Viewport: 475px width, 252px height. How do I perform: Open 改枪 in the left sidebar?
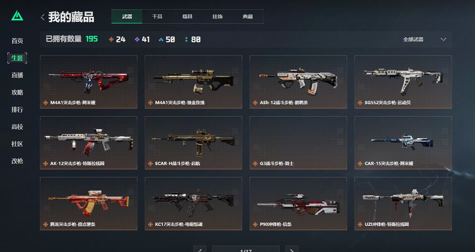[17, 161]
